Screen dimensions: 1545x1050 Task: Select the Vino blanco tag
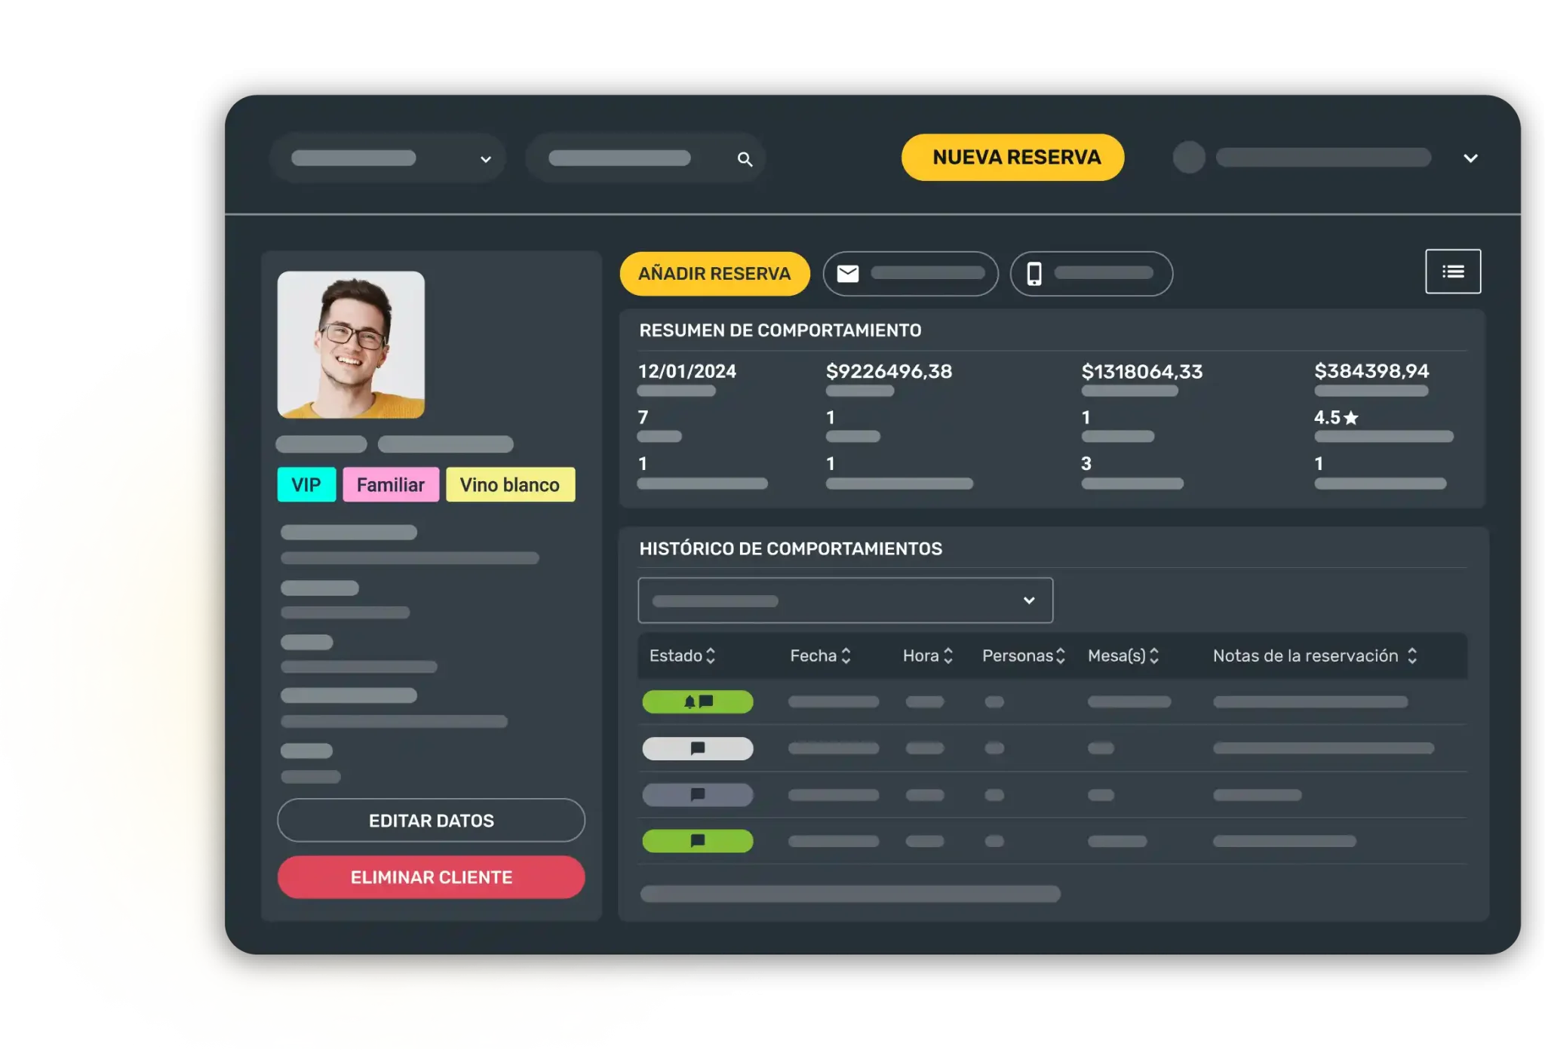coord(510,485)
